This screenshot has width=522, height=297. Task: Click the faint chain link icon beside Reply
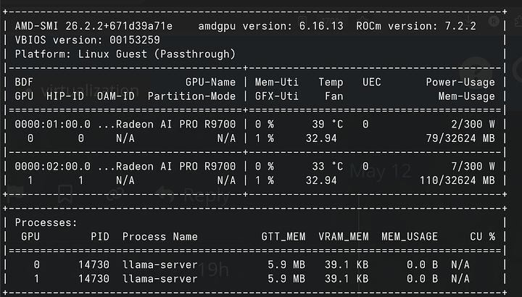tap(115, 194)
